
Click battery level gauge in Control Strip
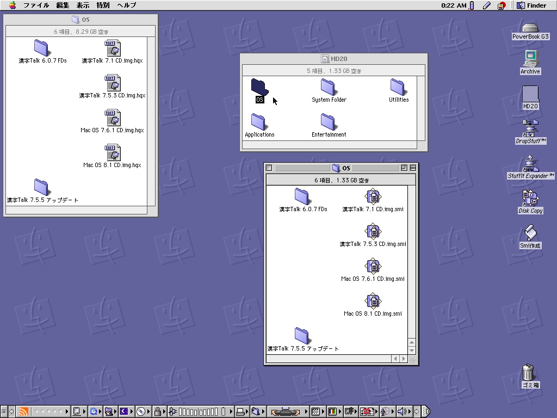click(x=200, y=411)
